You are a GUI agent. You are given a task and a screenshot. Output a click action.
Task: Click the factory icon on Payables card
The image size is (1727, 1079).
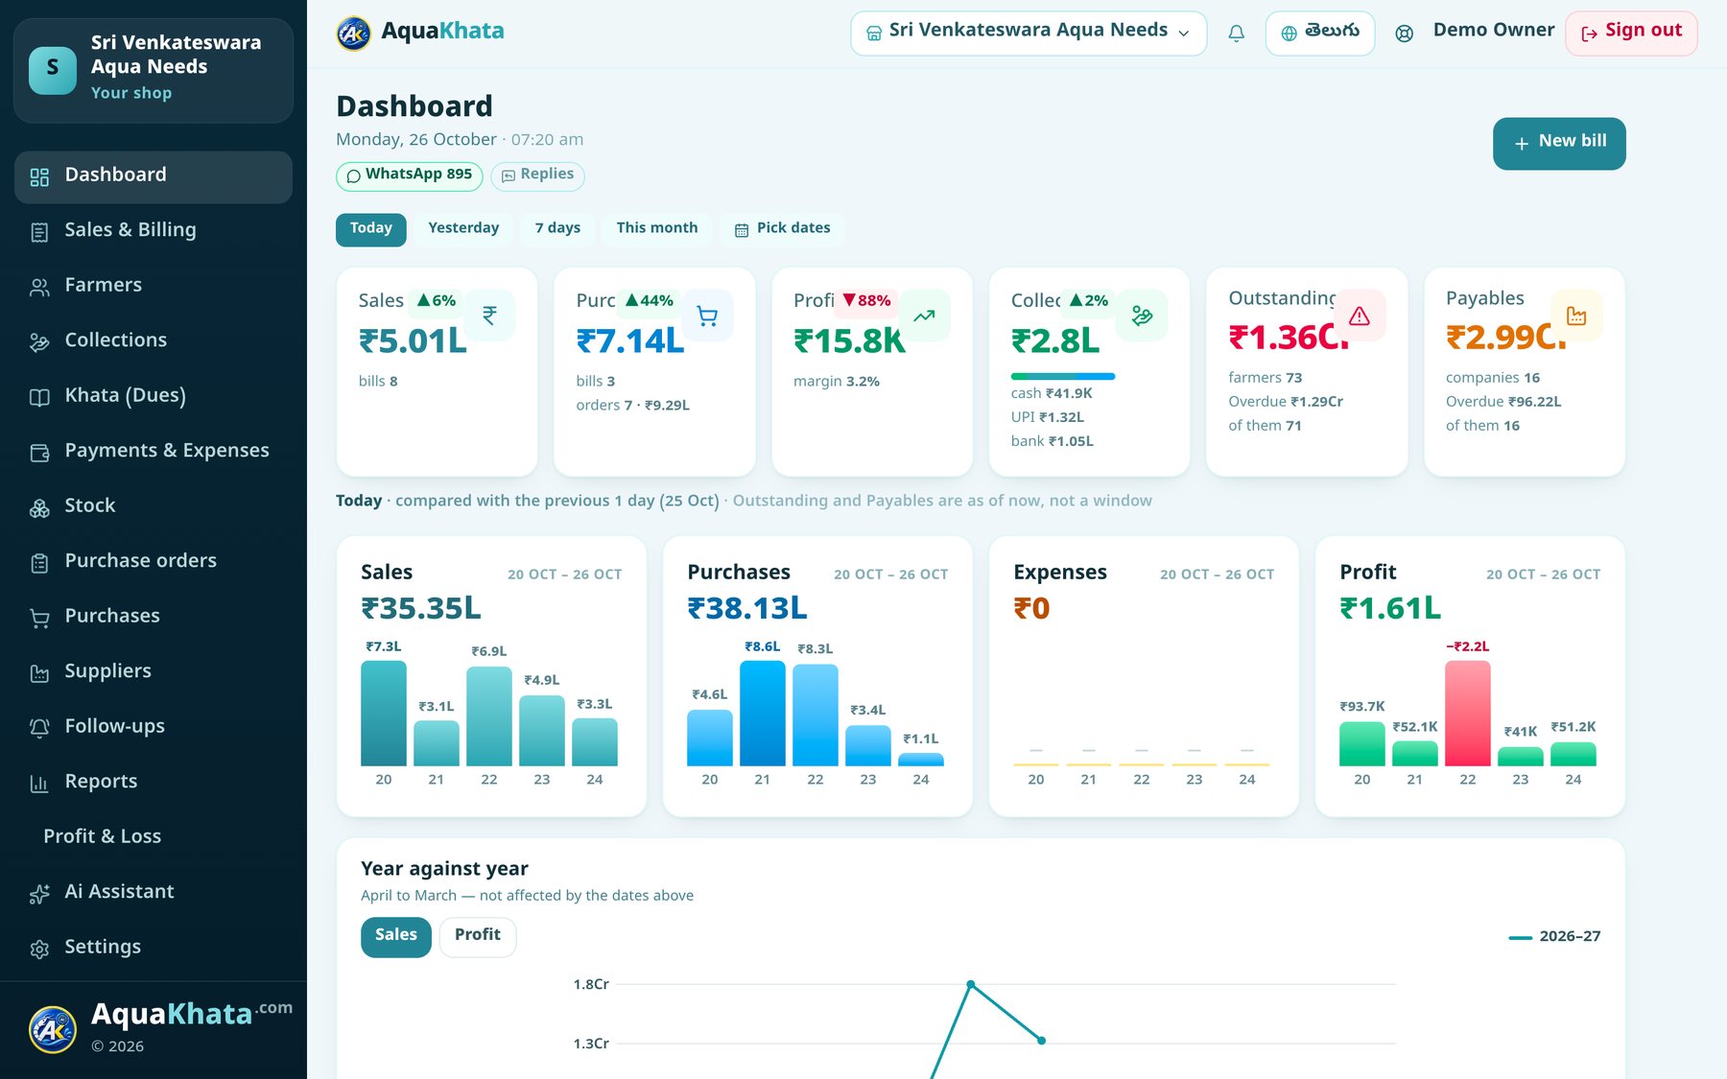[1576, 316]
